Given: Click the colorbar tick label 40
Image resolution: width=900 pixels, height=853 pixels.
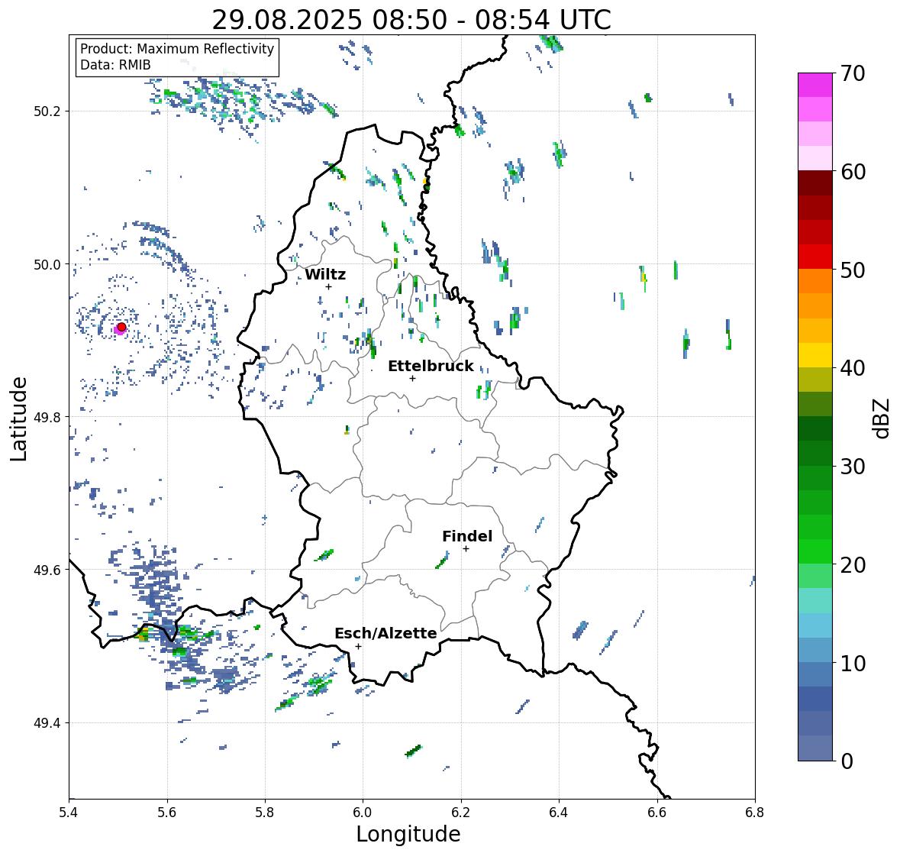Looking at the screenshot, I should (x=853, y=368).
